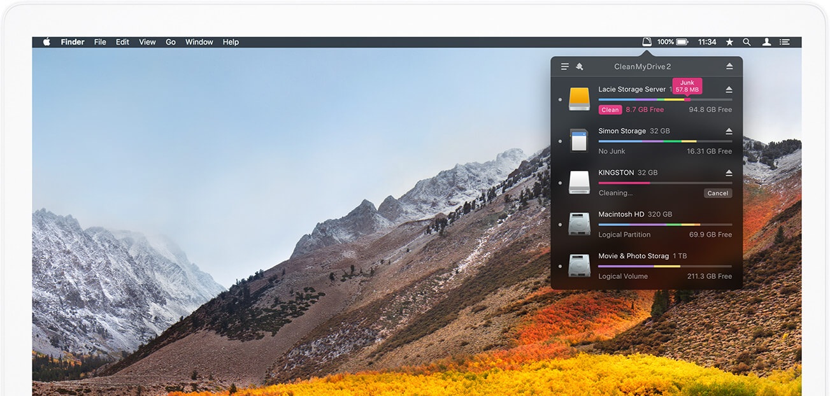Select the Simon Storage SD card icon
This screenshot has height=396, width=830.
579,141
